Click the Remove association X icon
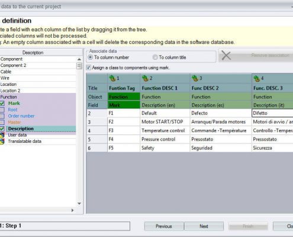Image resolution: width=293 pixels, height=237 pixels. 226,55
